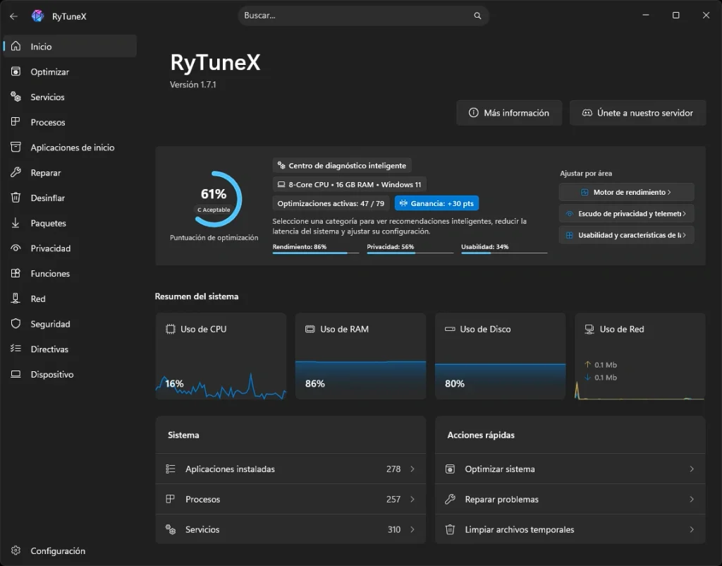Open Escudo de privacidad y telemetría
Viewport: 722px width, 566px height.
[626, 213]
